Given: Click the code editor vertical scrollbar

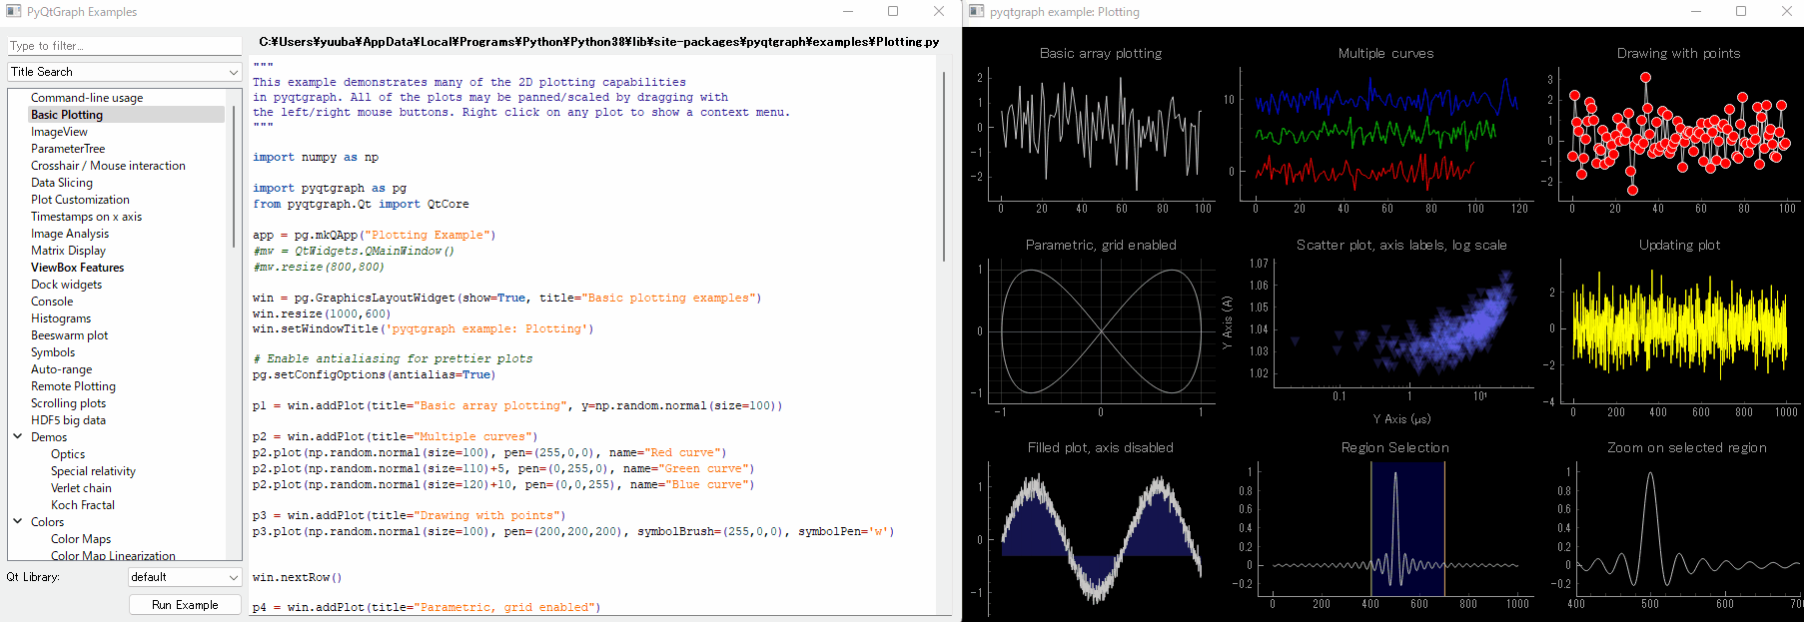Looking at the screenshot, I should pyautogui.click(x=944, y=165).
